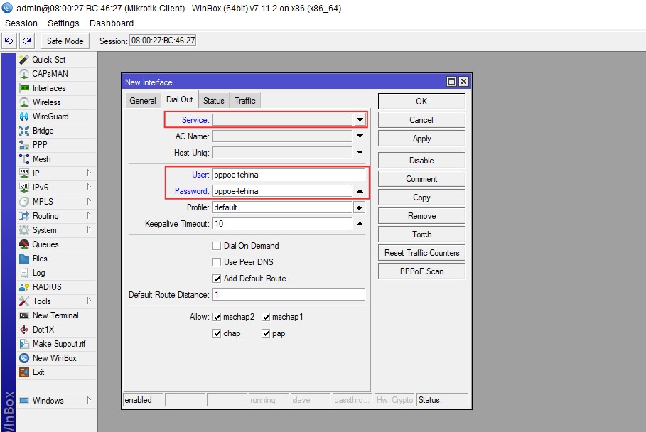The image size is (646, 432).
Task: Click the Apply button
Action: (421, 139)
